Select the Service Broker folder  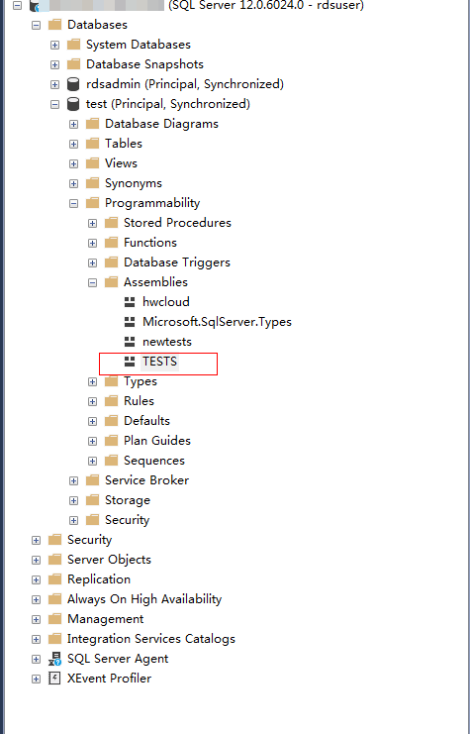point(146,480)
